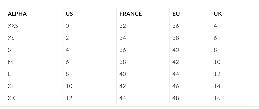The height and width of the screenshot is (109, 259).
Task: Click the ALPHA column header
Action: point(34,14)
